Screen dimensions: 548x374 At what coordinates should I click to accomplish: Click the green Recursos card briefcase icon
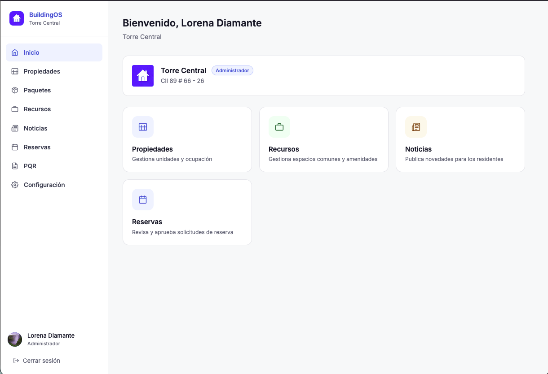(x=279, y=127)
